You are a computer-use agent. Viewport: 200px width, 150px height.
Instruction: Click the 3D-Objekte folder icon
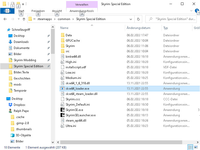[x=12, y=135]
